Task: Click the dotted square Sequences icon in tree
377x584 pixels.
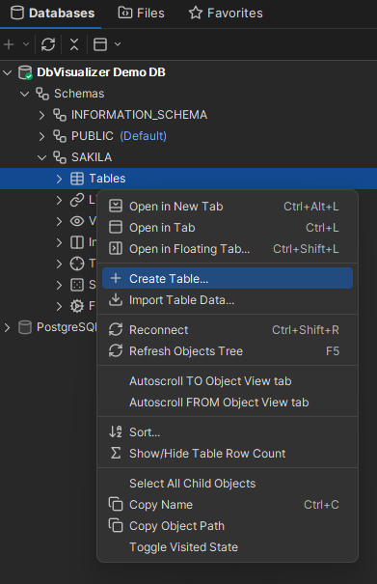Action: click(77, 285)
